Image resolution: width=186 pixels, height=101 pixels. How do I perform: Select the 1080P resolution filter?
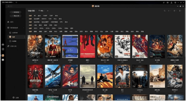[45, 16]
